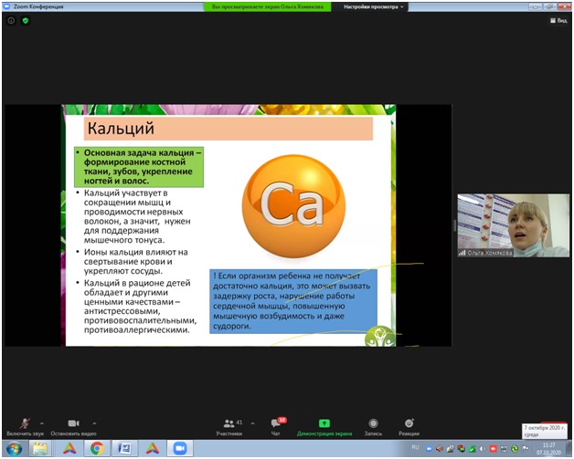Unmute microphone with Включить звук button

[x=24, y=425]
